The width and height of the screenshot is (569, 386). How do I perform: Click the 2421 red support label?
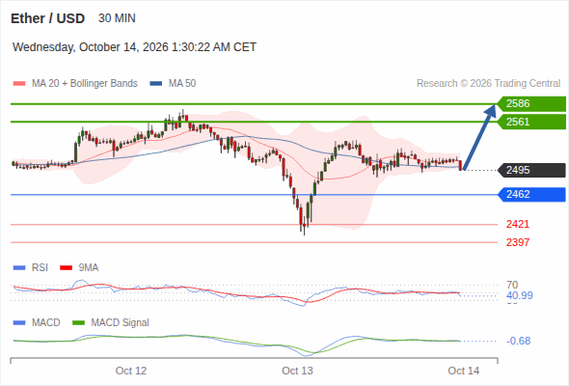click(x=518, y=224)
